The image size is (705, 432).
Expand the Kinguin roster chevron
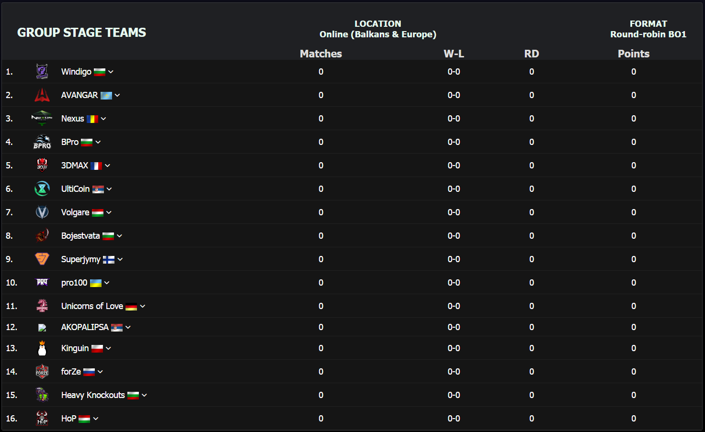(x=109, y=348)
